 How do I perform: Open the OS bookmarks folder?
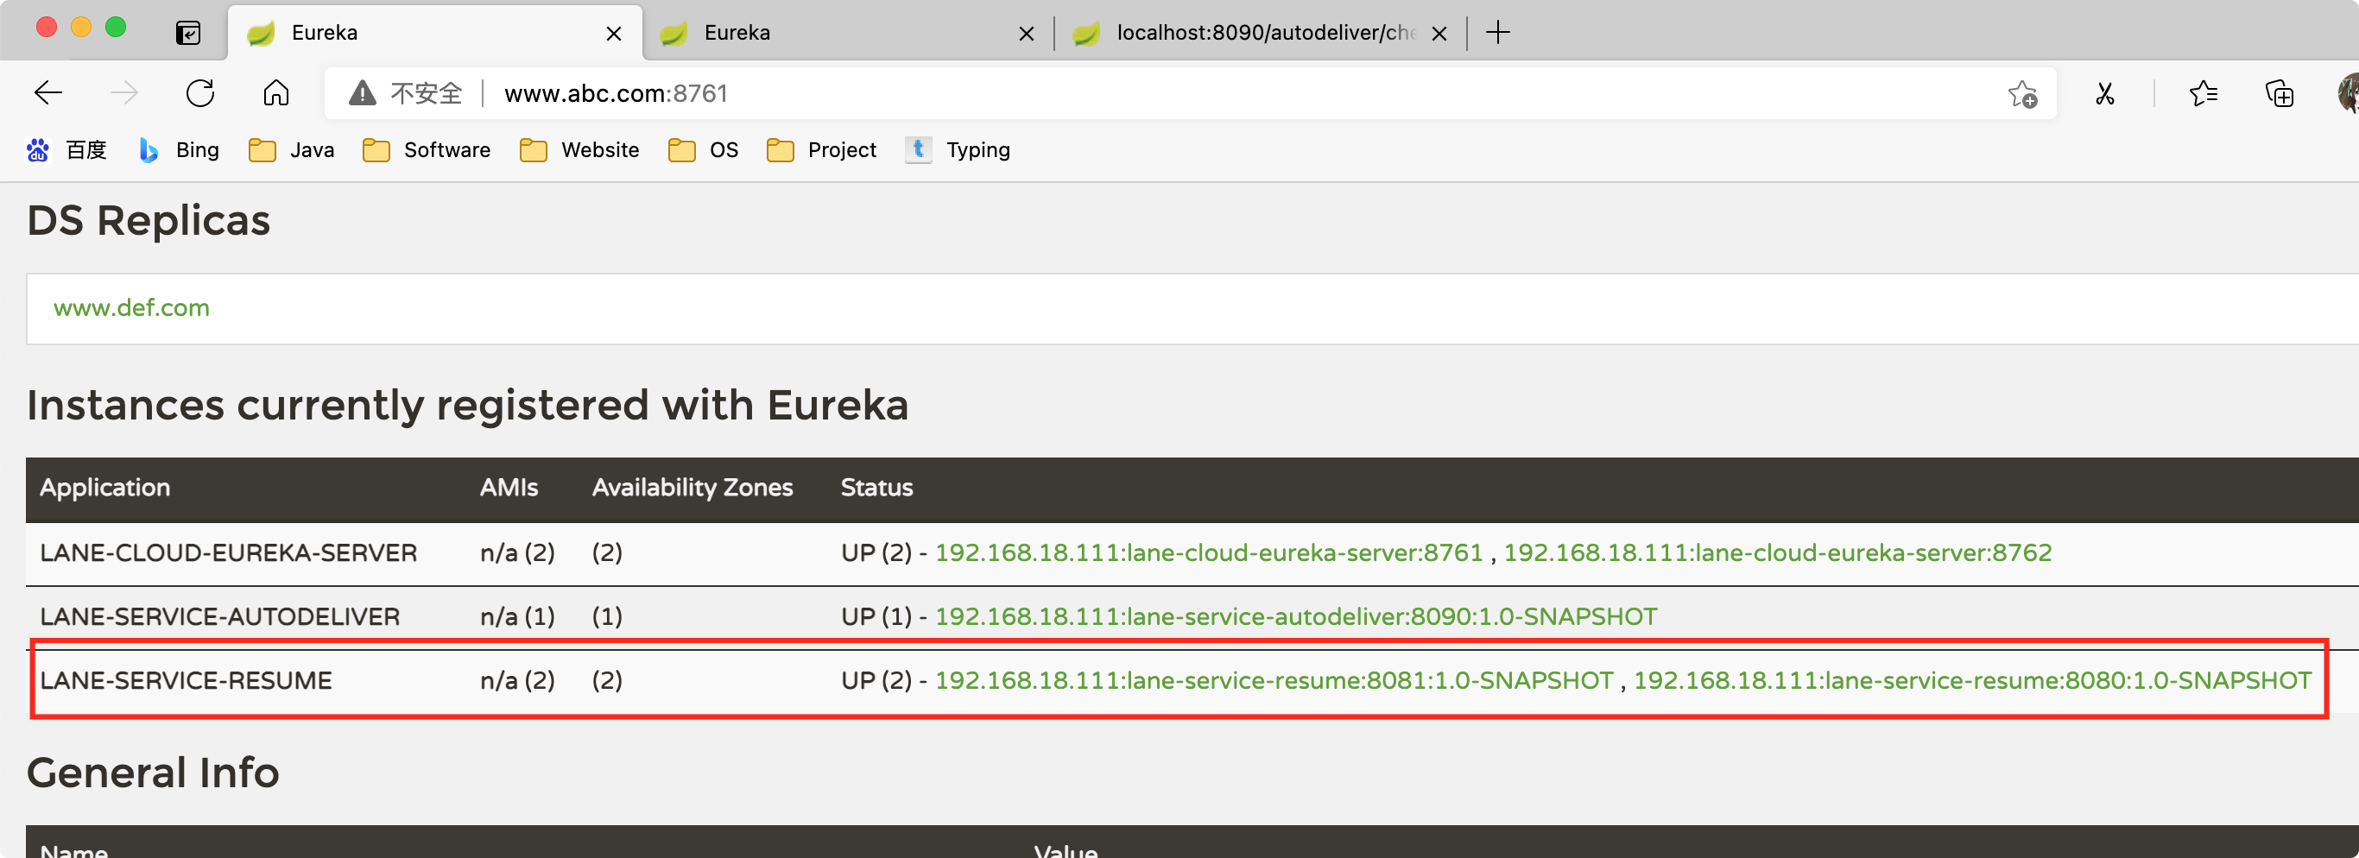pos(702,149)
